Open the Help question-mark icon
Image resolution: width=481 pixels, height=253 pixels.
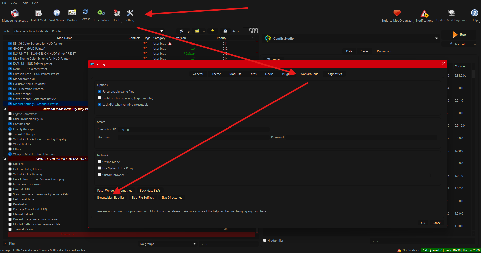click(474, 13)
